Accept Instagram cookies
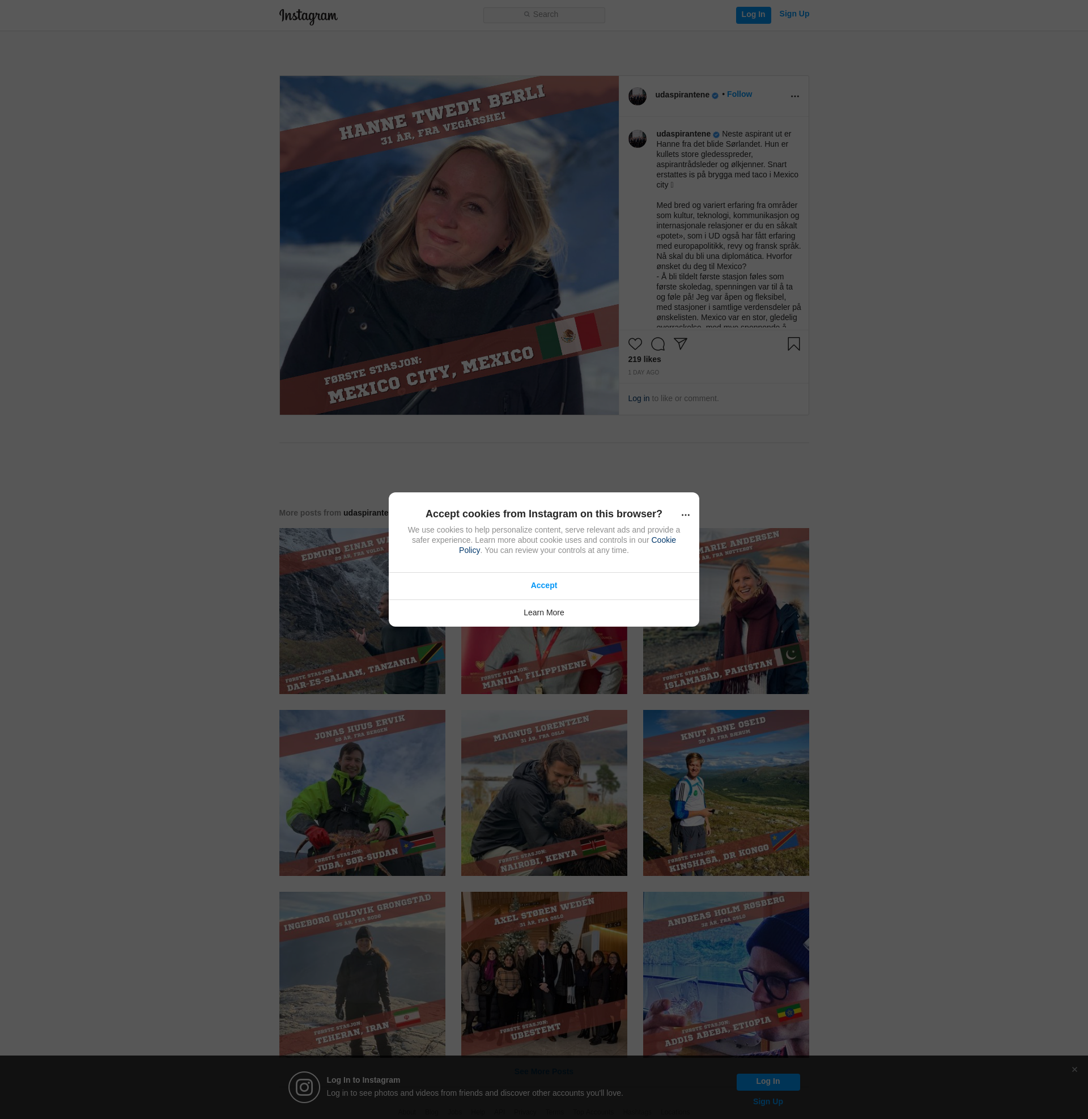The width and height of the screenshot is (1088, 1119). (543, 585)
